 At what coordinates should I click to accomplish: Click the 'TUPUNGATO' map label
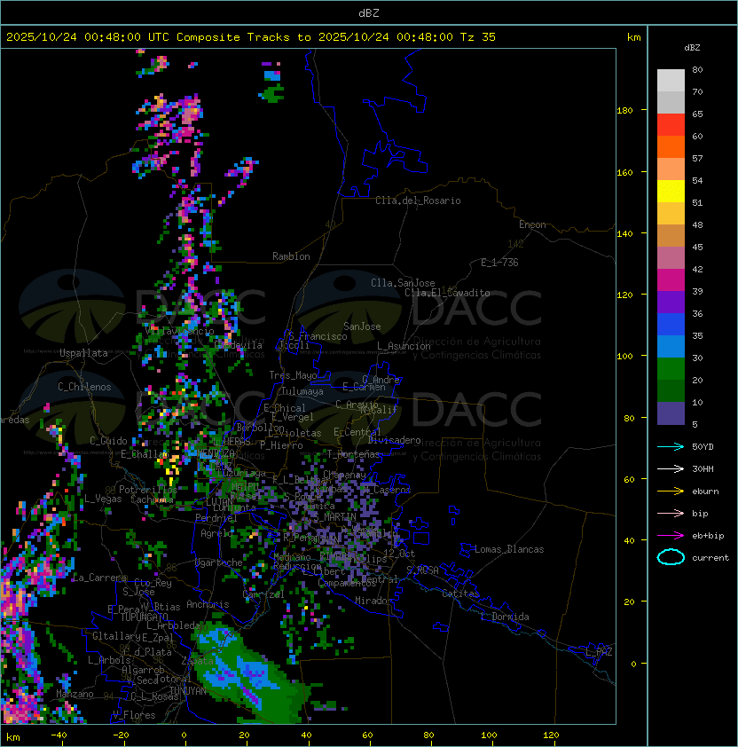pos(144,617)
